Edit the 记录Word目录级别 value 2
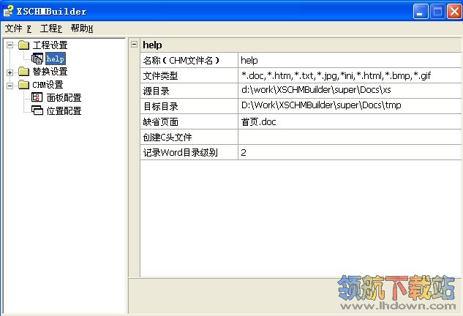 tap(350, 152)
